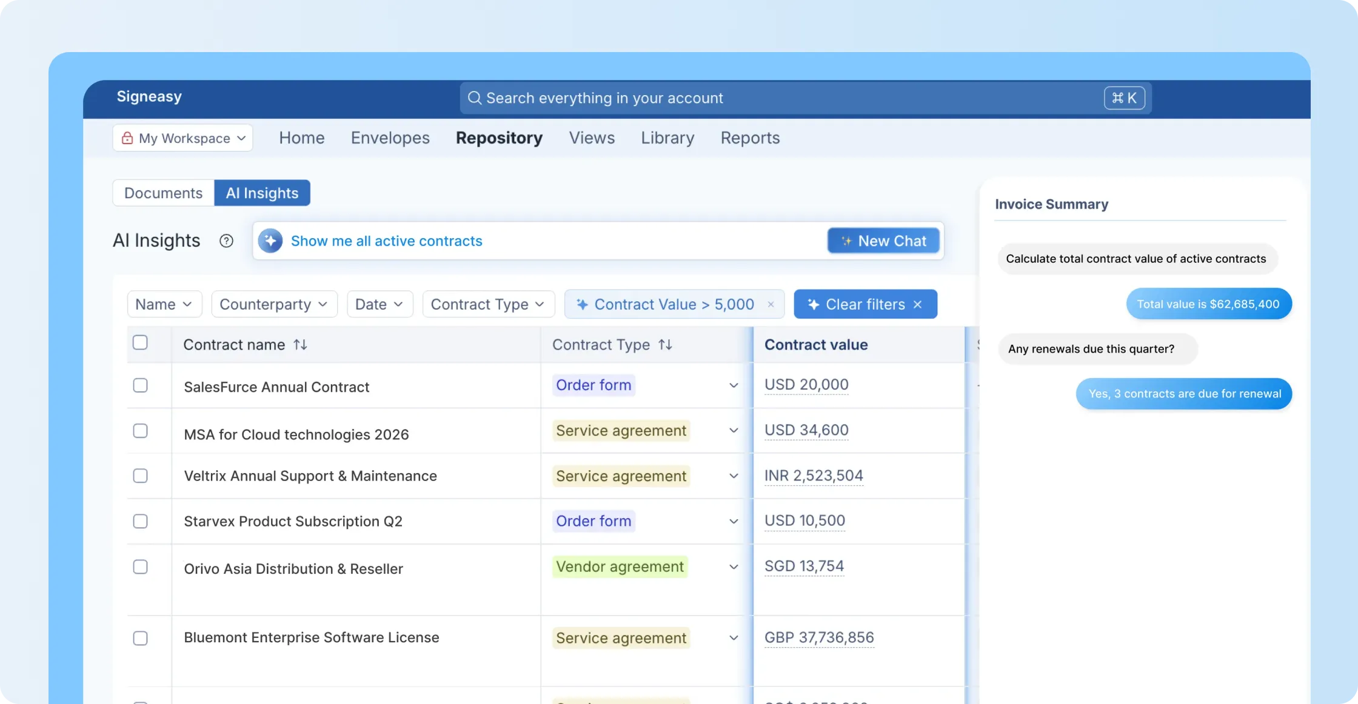The width and height of the screenshot is (1358, 704).
Task: Open the Reports tab
Action: coord(750,138)
